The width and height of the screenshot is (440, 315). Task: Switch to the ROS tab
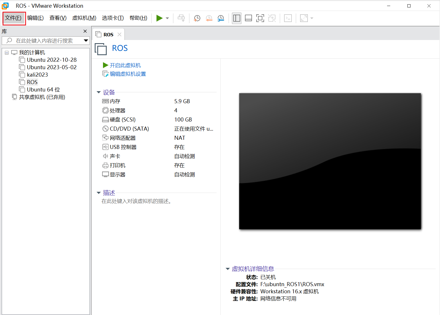[108, 35]
